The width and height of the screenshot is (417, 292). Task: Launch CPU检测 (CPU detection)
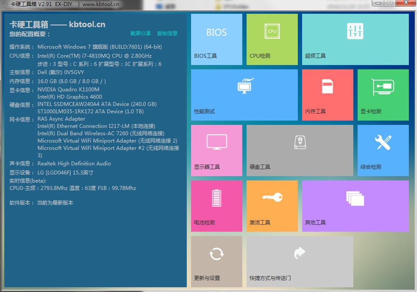pos(272,39)
